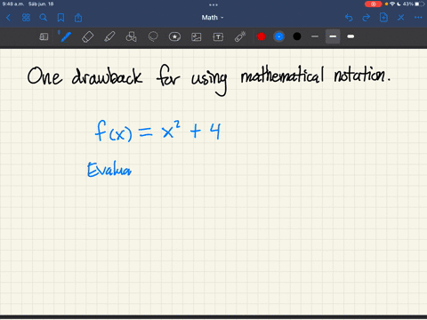Undo the last stroke
The height and width of the screenshot is (320, 427).
pyautogui.click(x=349, y=18)
